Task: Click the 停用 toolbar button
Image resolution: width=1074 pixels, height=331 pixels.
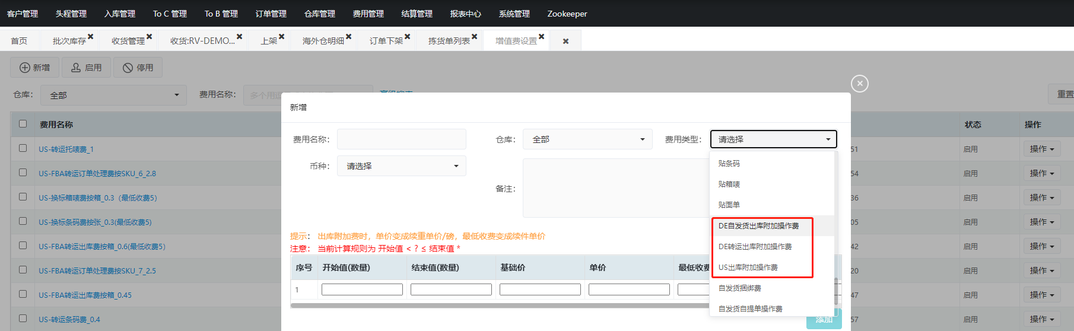Action: point(138,68)
